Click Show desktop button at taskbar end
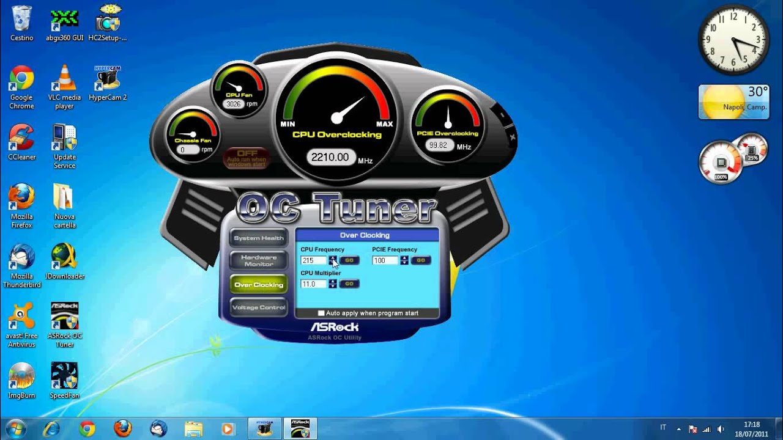This screenshot has height=440, width=783. click(779, 429)
